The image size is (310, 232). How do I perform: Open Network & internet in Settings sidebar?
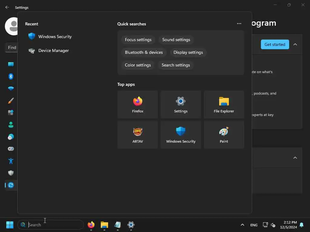point(11,89)
